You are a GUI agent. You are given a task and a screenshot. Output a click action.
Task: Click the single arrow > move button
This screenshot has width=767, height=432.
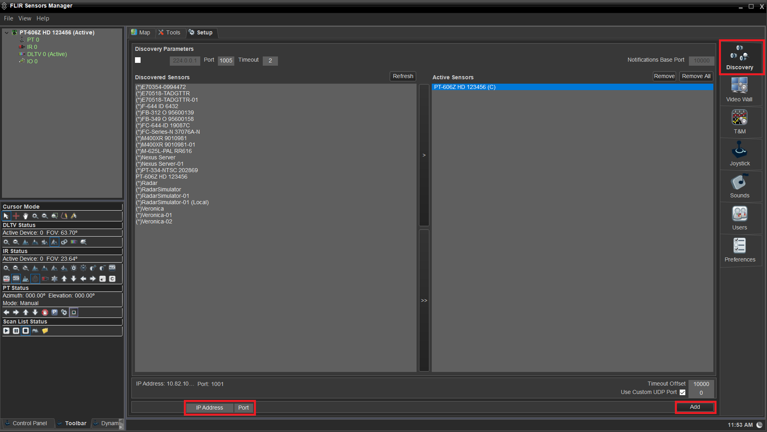[424, 155]
